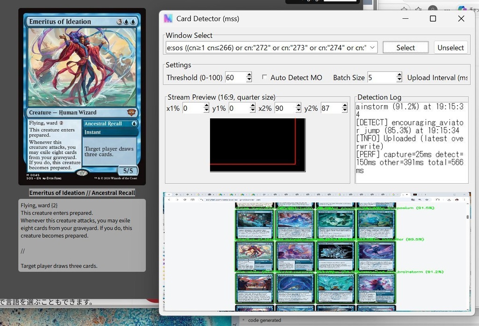Click the 'brainstorm (91.2%)' detection label
This screenshot has width=479, height=326.
pos(421,272)
